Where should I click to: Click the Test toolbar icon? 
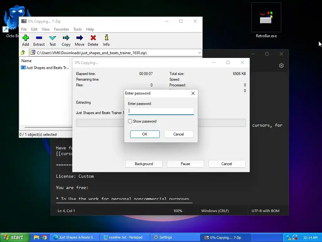coord(53,40)
